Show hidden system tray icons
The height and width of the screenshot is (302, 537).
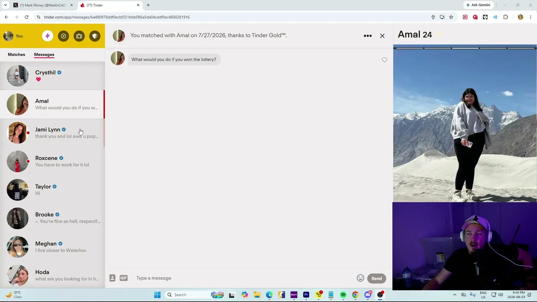pos(455,295)
